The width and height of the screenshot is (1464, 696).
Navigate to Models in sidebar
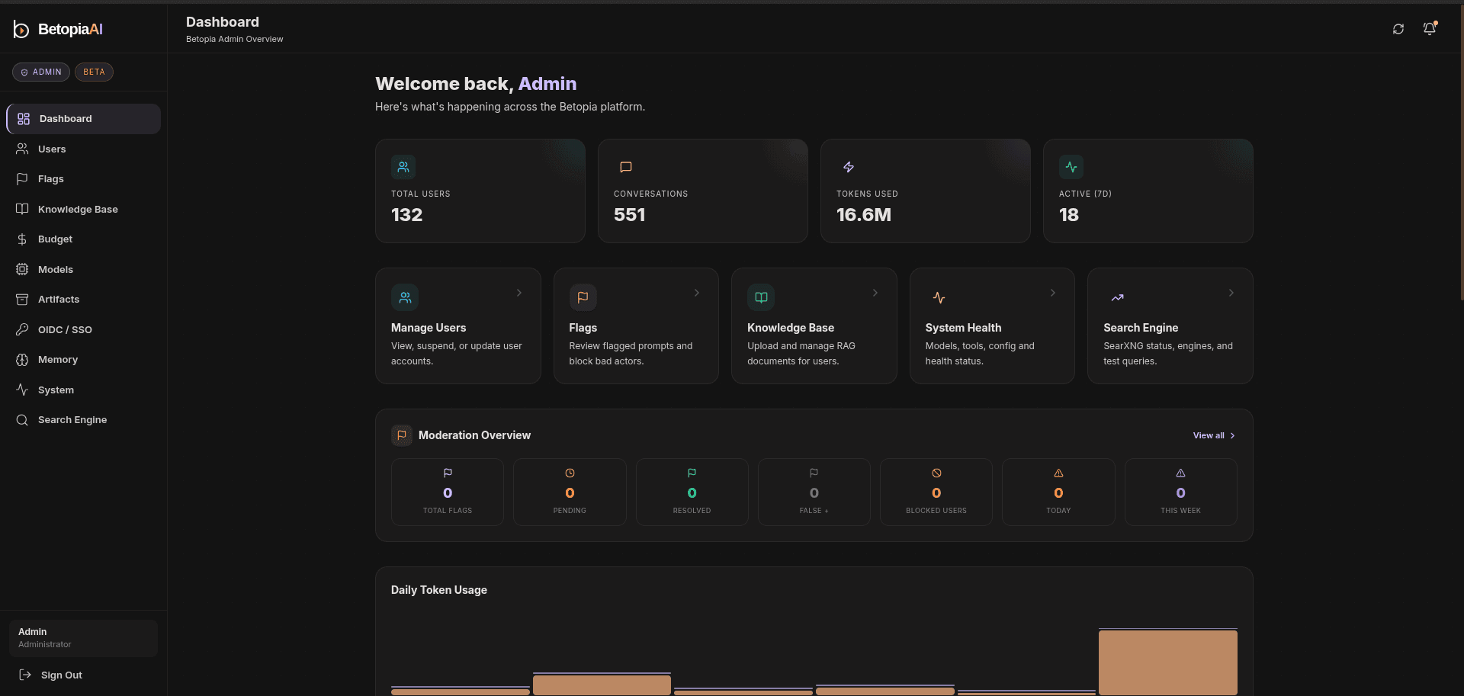[x=84, y=269]
